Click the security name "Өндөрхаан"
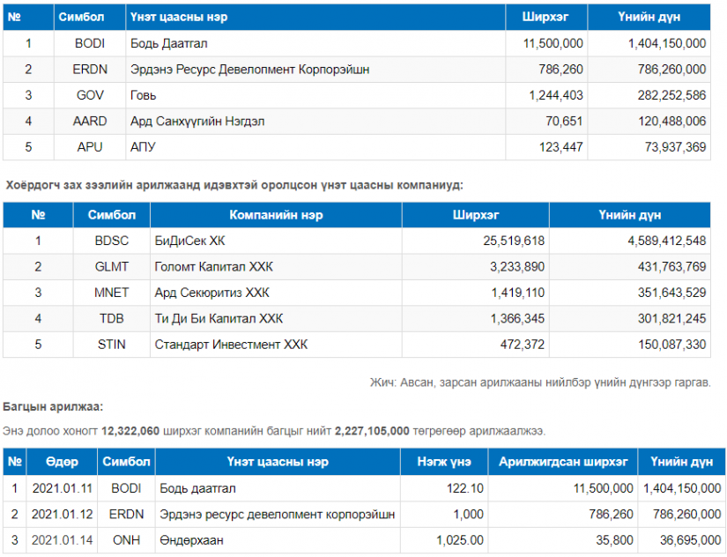The height and width of the screenshot is (557, 727). pos(191,540)
